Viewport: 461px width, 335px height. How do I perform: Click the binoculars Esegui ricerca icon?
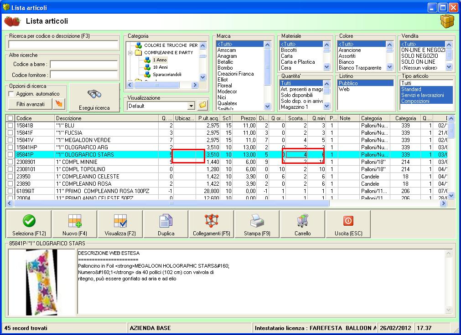pos(94,94)
